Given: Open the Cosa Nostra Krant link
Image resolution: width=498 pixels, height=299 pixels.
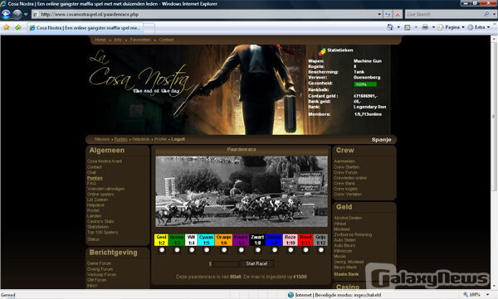Looking at the screenshot, I should pyautogui.click(x=105, y=162).
